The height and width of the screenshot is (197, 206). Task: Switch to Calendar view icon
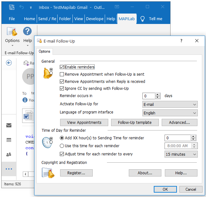pyautogui.click(x=9, y=140)
